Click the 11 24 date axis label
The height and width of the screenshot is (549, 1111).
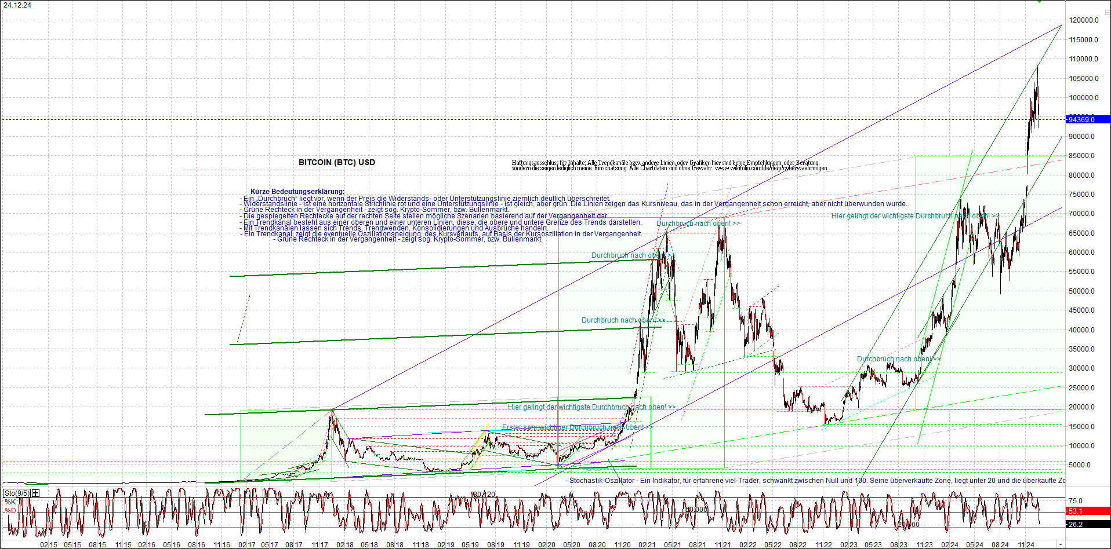(x=1026, y=544)
